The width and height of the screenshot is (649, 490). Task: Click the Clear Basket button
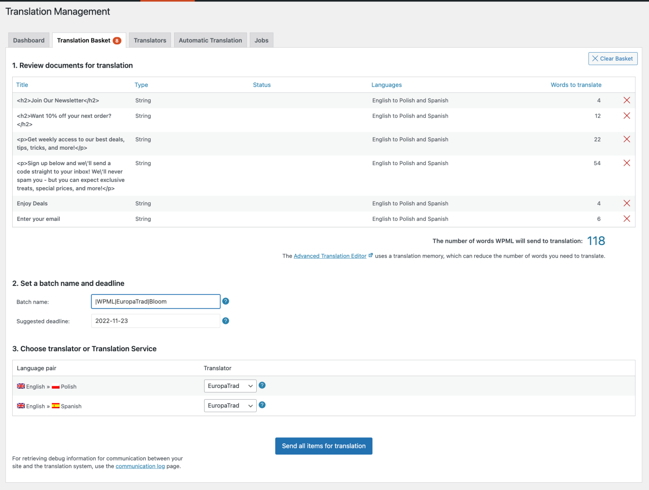pos(613,59)
